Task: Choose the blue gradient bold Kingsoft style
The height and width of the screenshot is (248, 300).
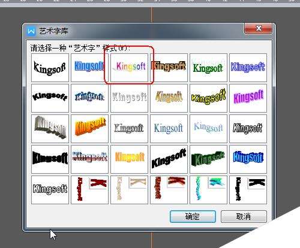Action: coord(89,68)
